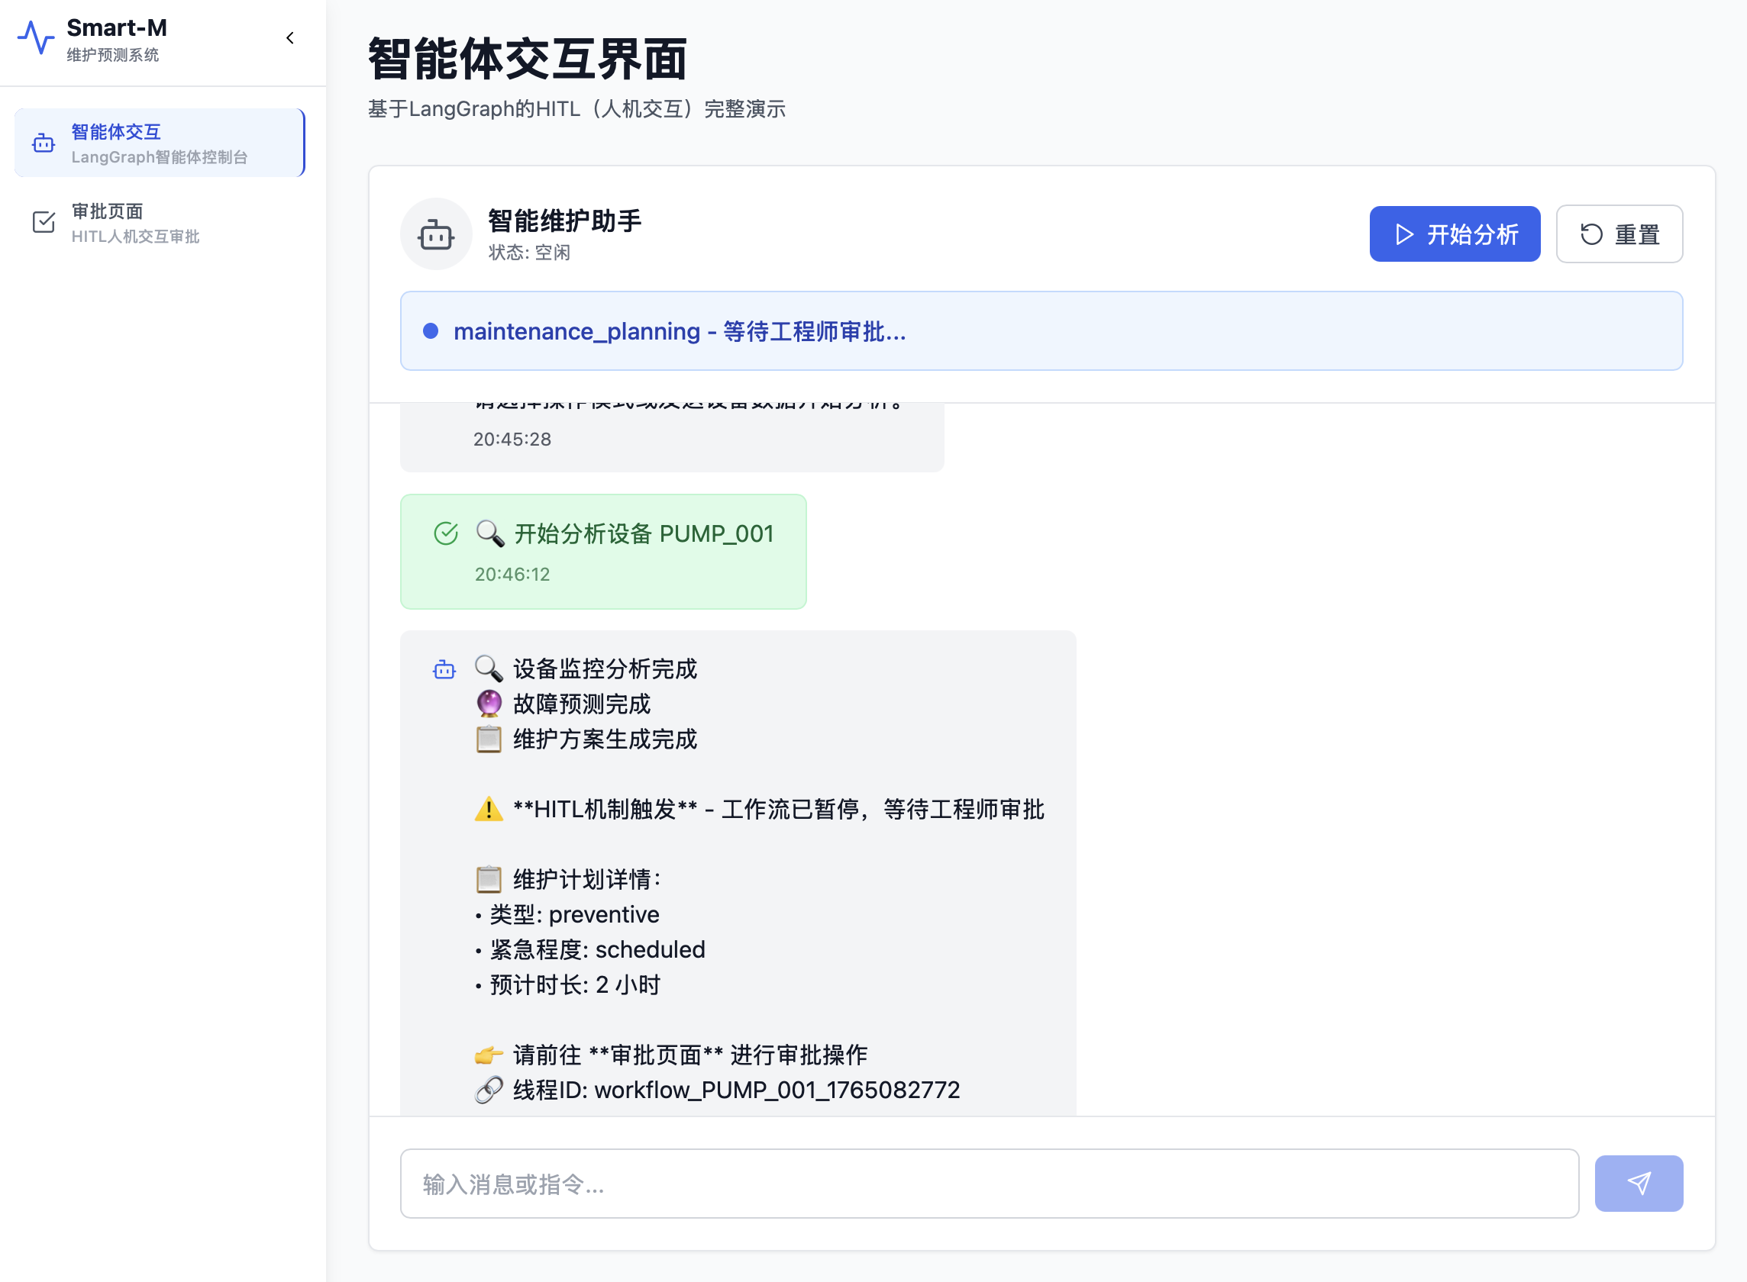The width and height of the screenshot is (1747, 1282).
Task: Reset the conversation with the 重置 button
Action: [x=1619, y=234]
